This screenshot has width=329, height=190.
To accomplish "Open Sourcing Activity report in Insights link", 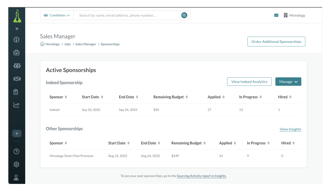I will [x=202, y=176].
